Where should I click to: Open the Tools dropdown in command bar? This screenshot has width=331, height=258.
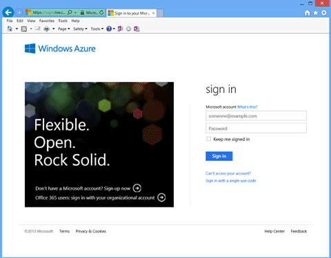[x=97, y=29]
